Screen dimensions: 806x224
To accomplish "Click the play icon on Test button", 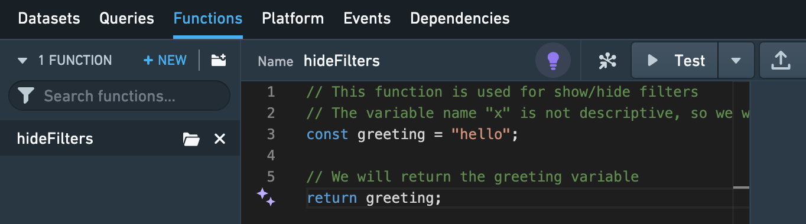I will pos(653,60).
